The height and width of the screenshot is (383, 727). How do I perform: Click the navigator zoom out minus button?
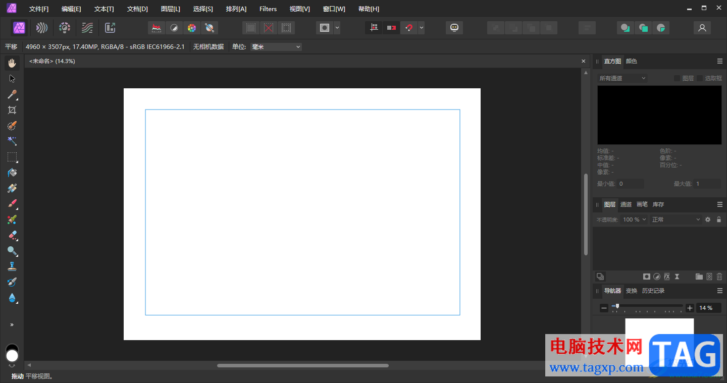(x=604, y=308)
